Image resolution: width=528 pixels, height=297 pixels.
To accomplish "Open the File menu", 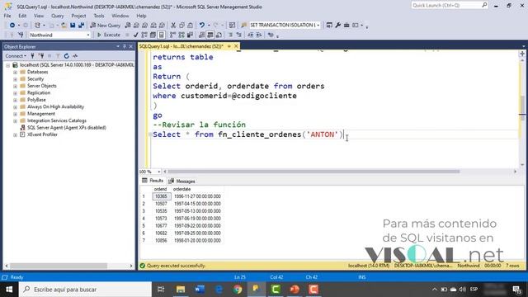I will pyautogui.click(x=7, y=16).
